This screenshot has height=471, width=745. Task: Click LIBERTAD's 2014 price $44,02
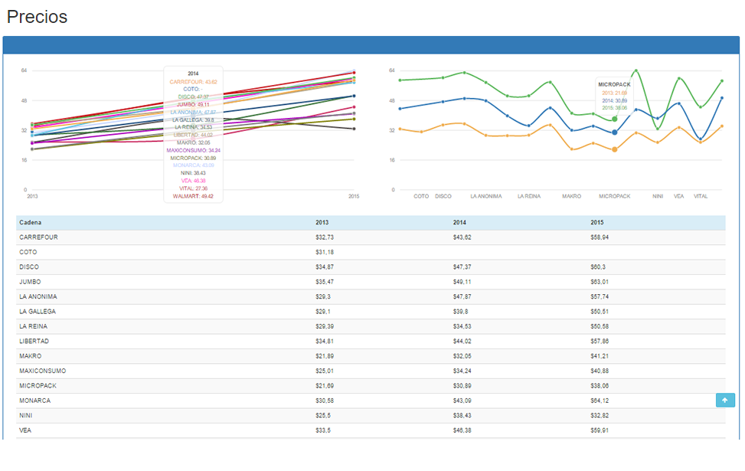coord(462,342)
